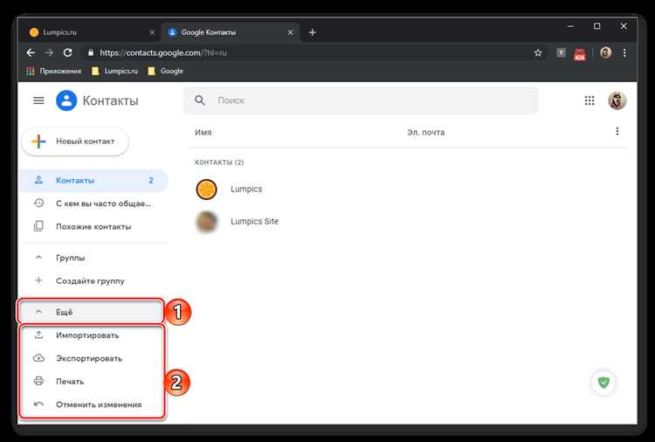Select the Google Контакты tab
655x442 pixels.
click(x=231, y=32)
